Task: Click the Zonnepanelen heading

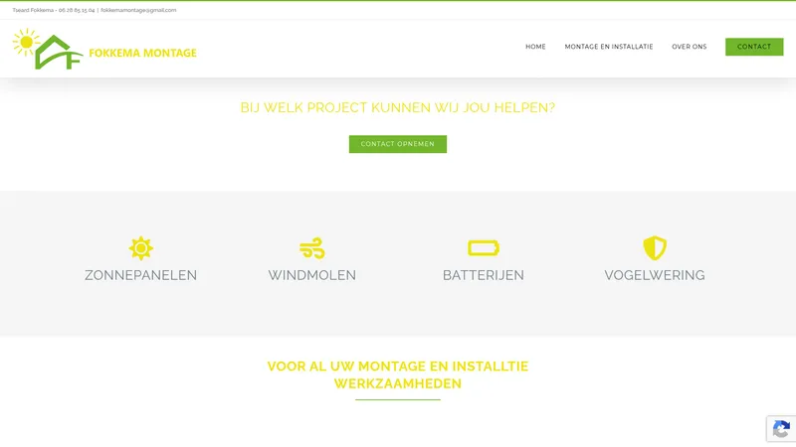Action: tap(140, 275)
